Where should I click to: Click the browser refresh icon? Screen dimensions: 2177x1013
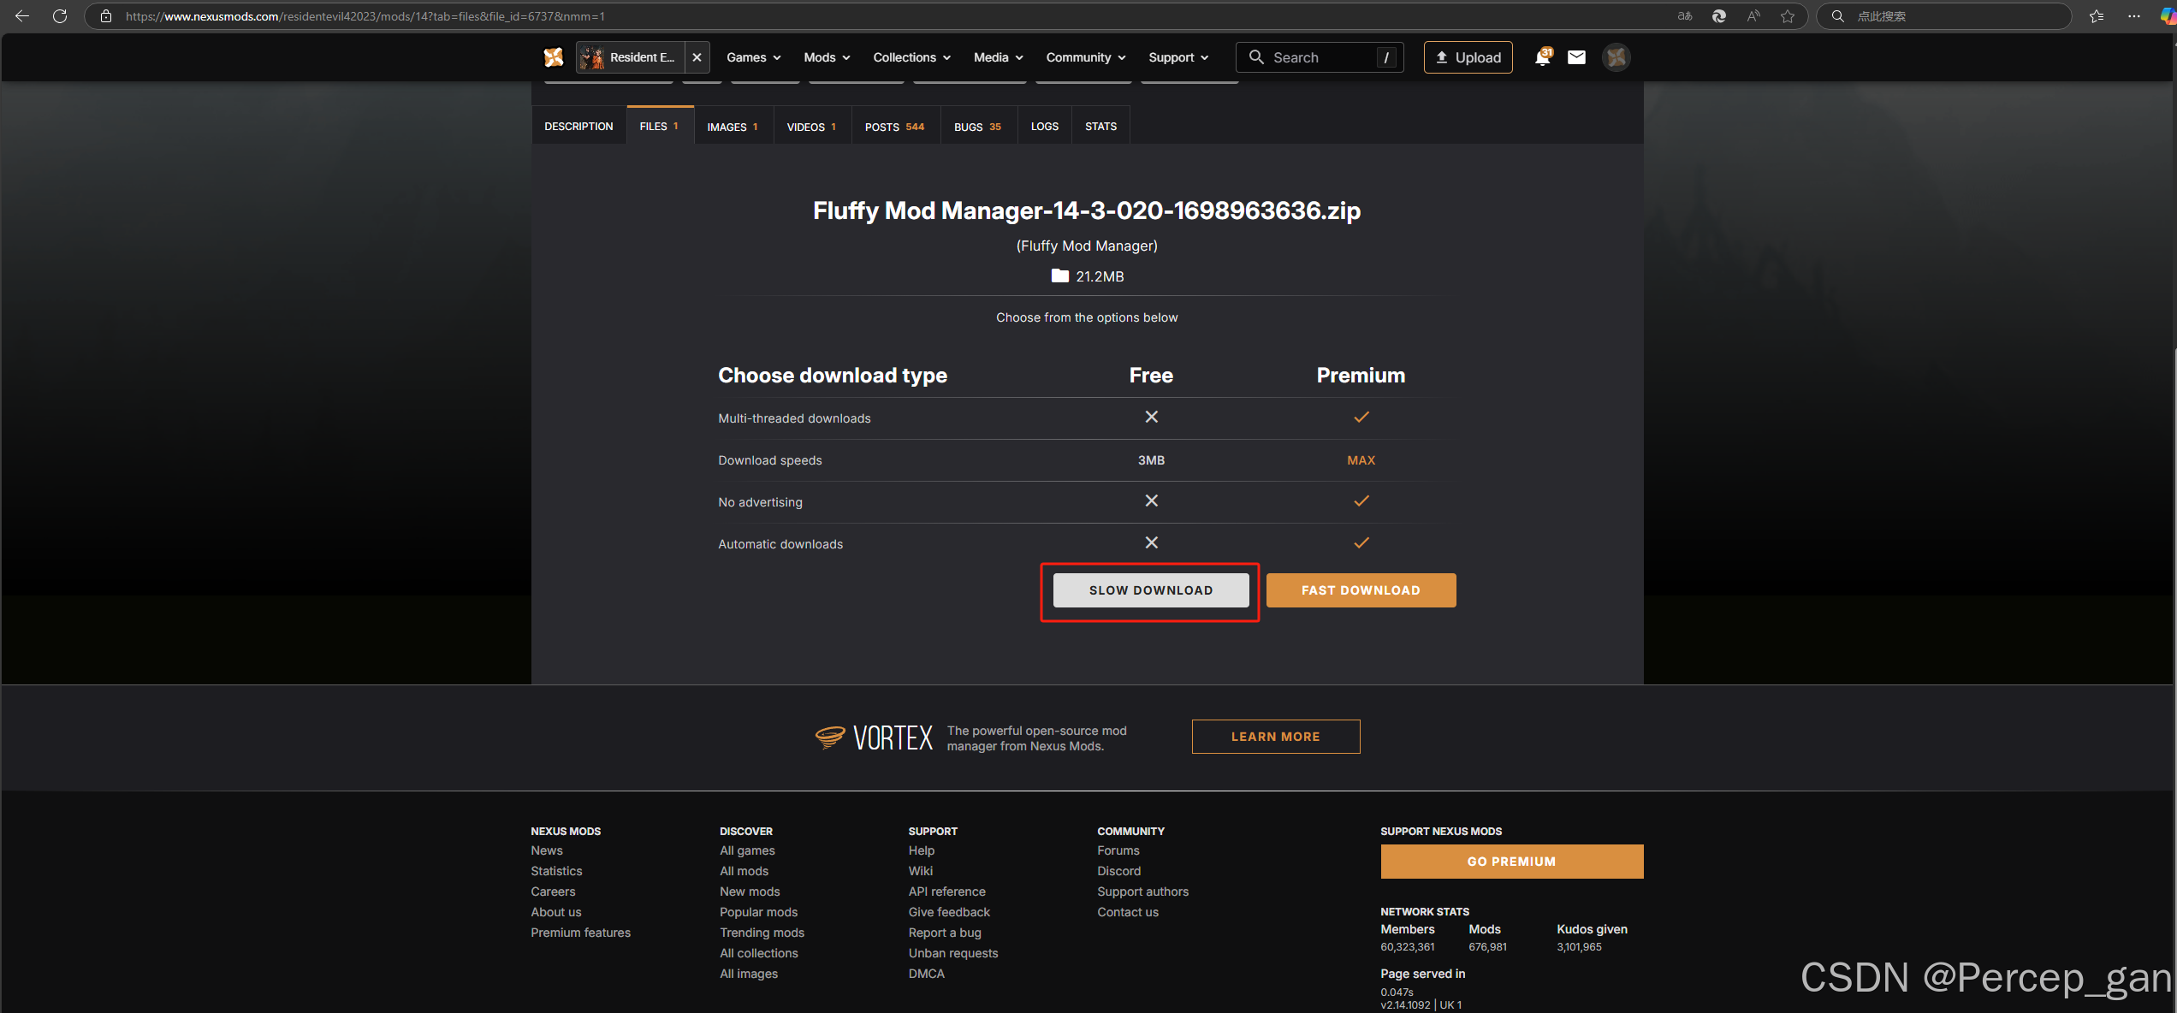pos(60,16)
